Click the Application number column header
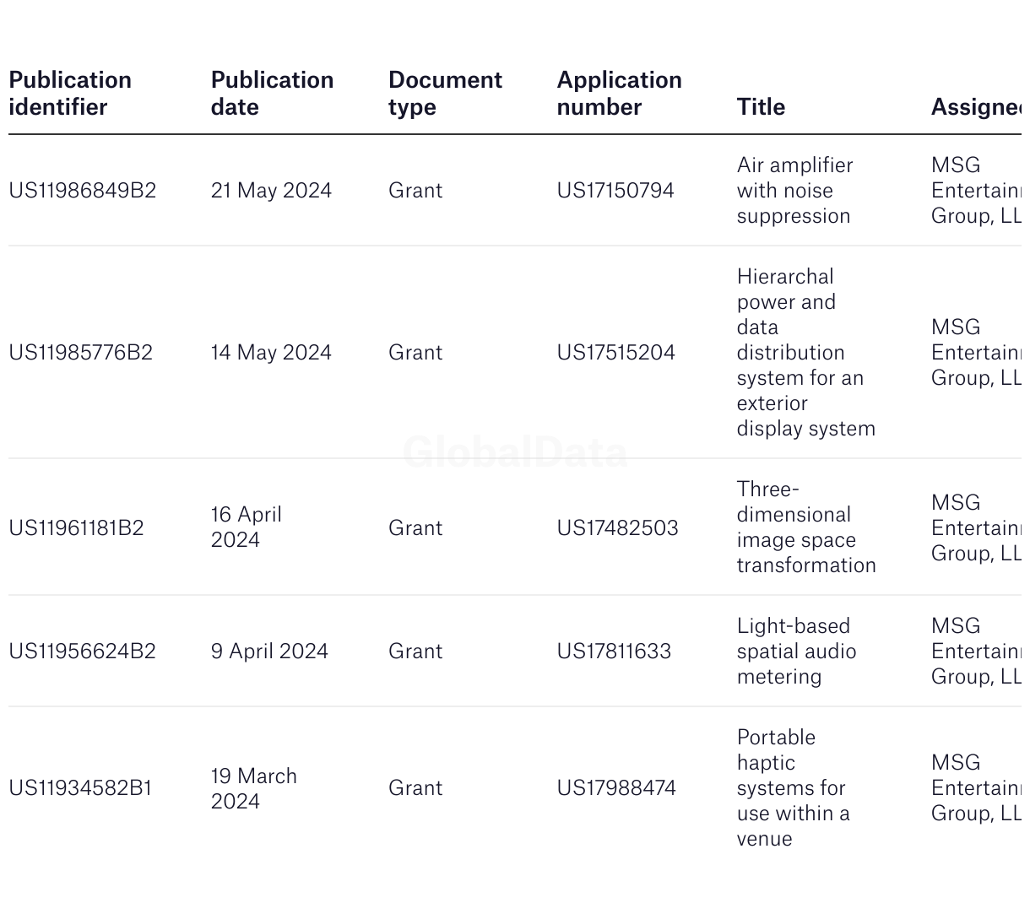 coord(619,93)
